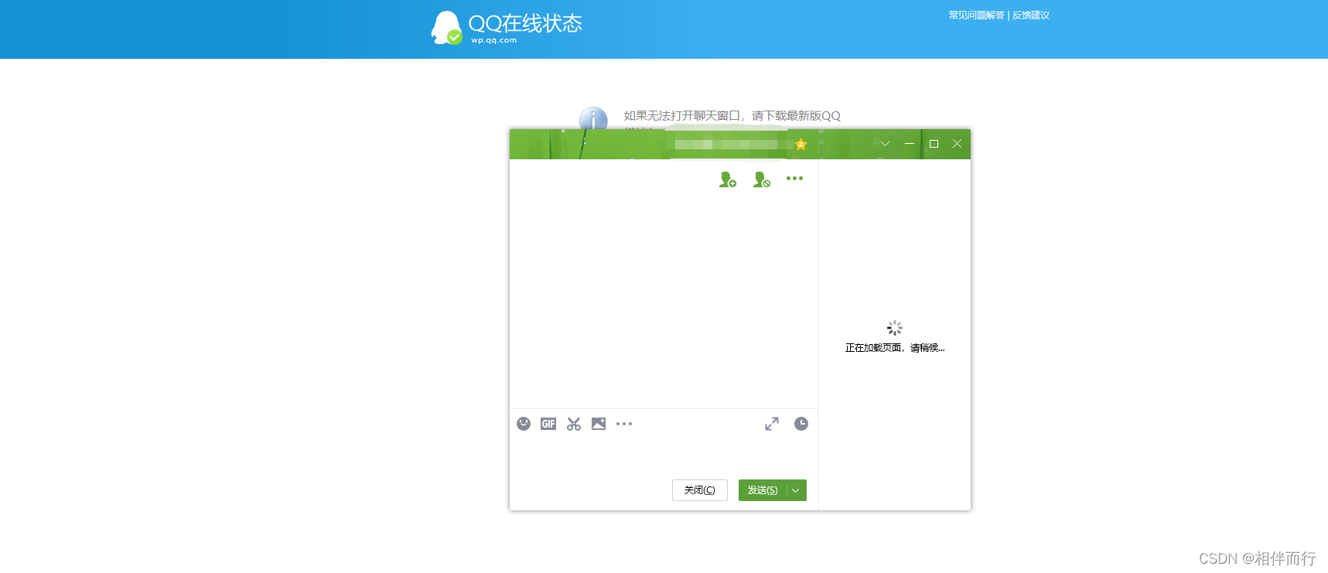Expand the chat window title bar dropdown arrow
This screenshot has width=1328, height=573.
point(885,144)
